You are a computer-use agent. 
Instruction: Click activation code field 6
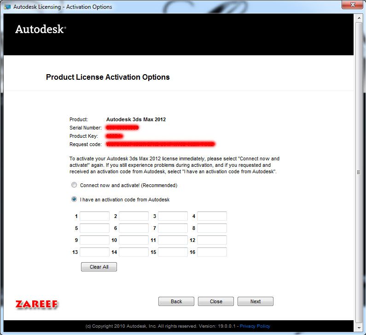click(134, 228)
